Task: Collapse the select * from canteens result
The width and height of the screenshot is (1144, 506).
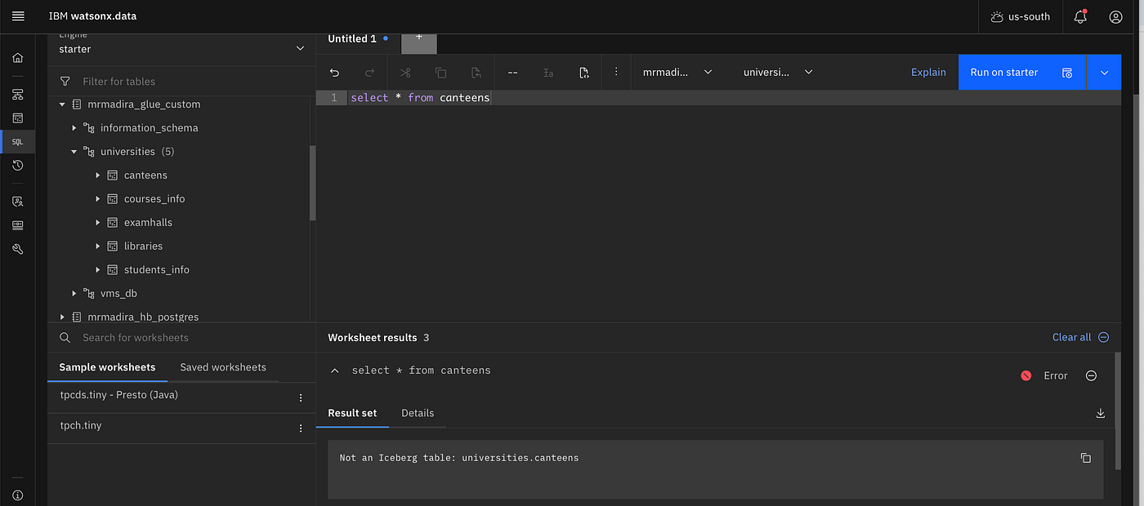Action: tap(334, 371)
